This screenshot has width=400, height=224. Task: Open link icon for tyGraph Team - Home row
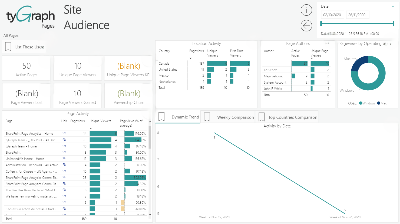pos(64,146)
